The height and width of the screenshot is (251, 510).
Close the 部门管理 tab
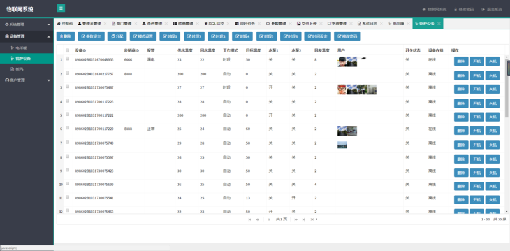pos(136,24)
